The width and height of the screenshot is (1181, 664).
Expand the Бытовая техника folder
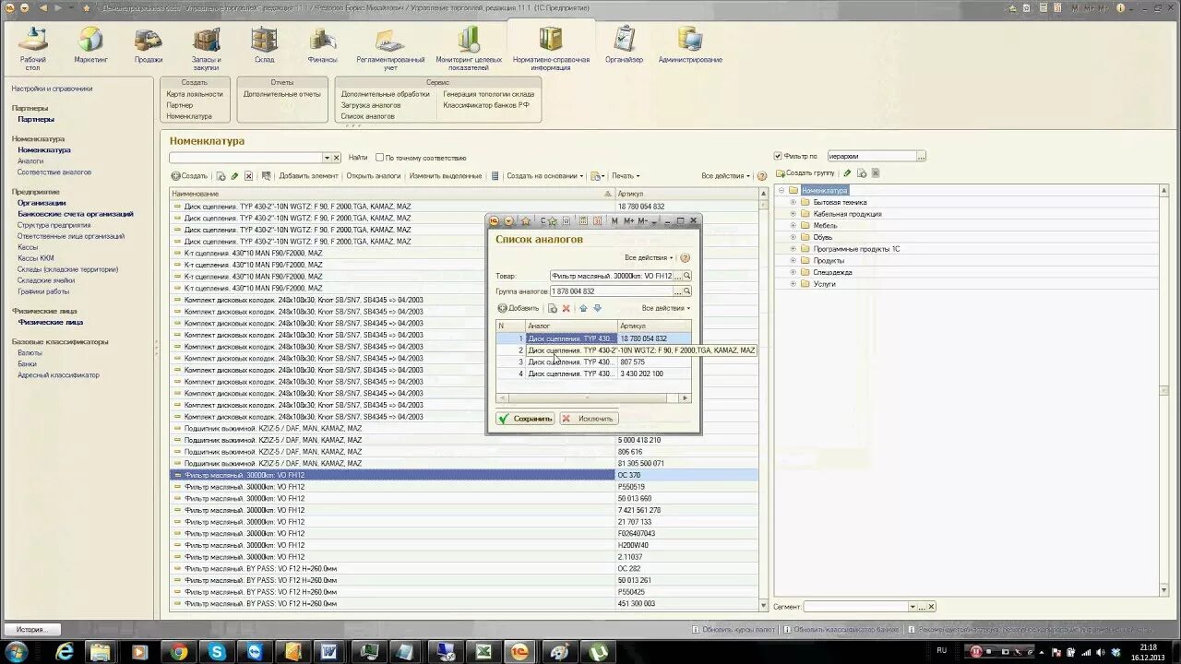coord(792,202)
